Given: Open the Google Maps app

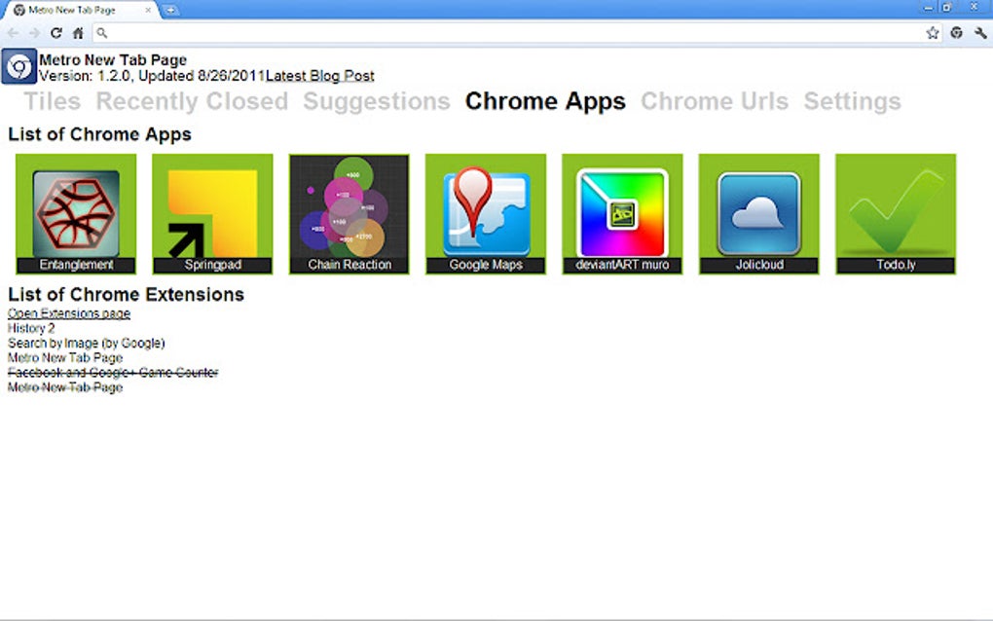Looking at the screenshot, I should point(485,212).
